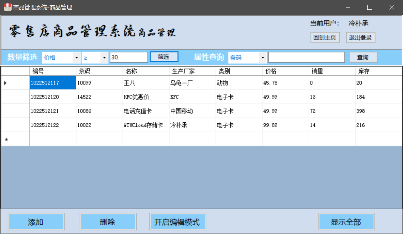Click the 电子卡 cell in 电话充值卡 row

pos(239,111)
